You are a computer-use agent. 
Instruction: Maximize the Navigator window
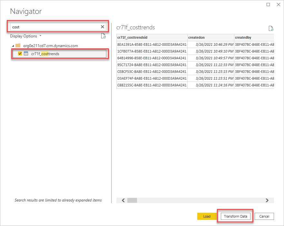(268, 5)
